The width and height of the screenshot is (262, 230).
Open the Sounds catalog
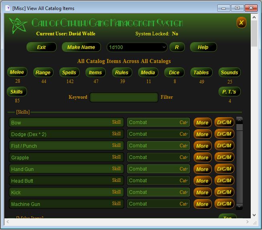pyautogui.click(x=229, y=73)
